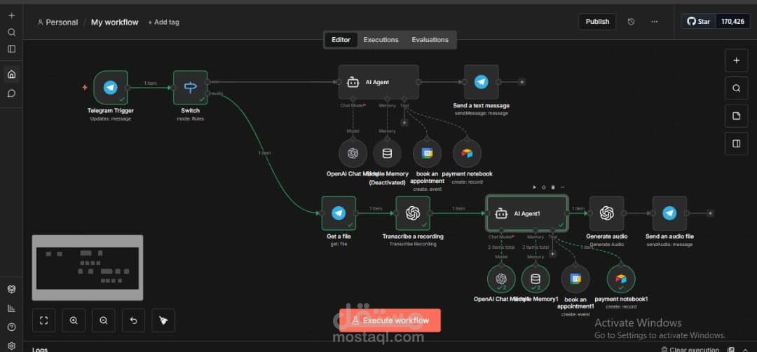This screenshot has height=352, width=757.
Task: Click the Logs panel header
Action: click(x=39, y=350)
